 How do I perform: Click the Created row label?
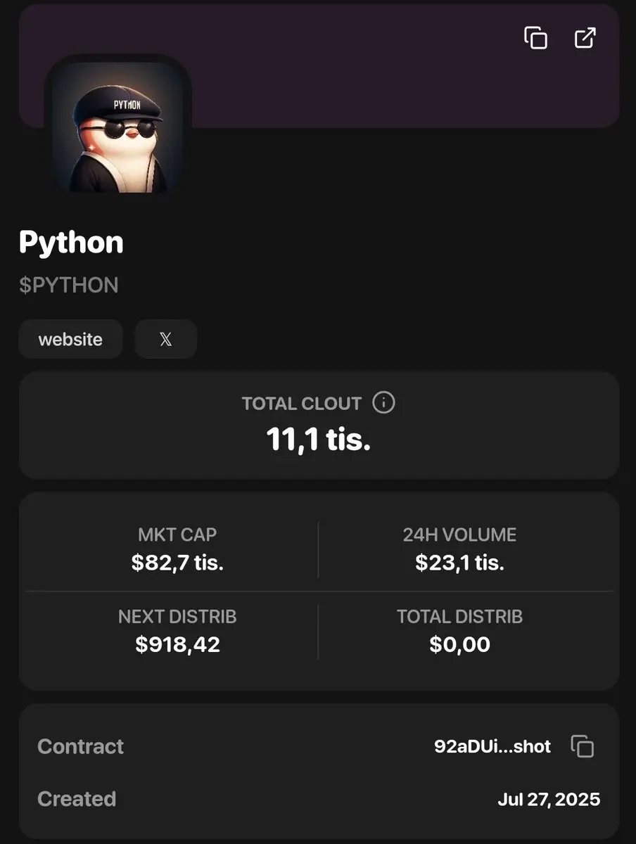point(77,799)
